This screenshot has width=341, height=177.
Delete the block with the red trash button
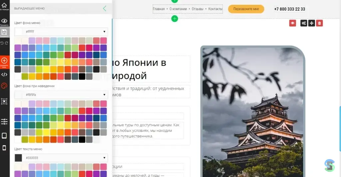(x=319, y=23)
